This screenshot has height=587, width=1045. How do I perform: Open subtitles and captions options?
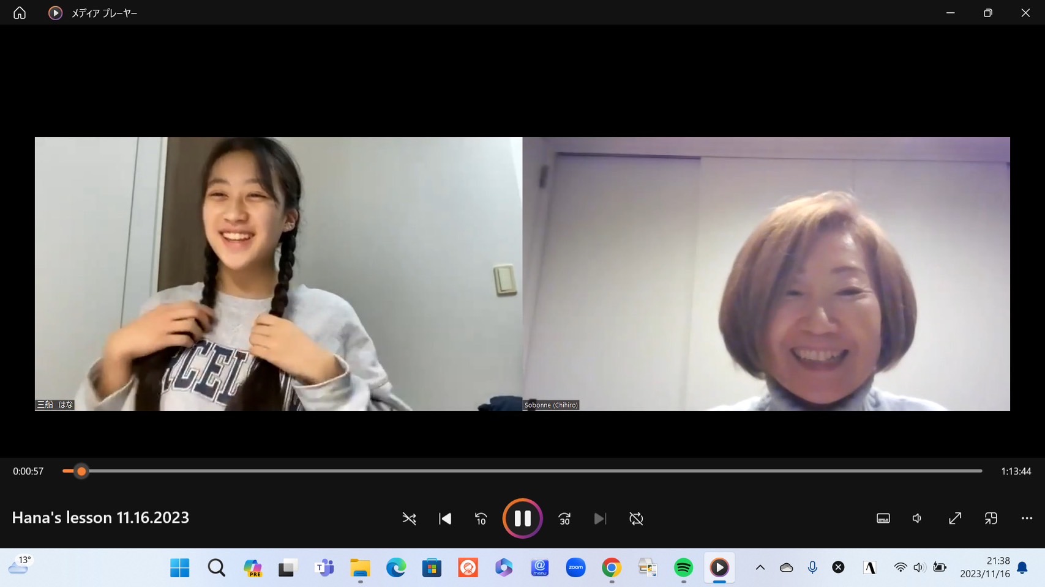883,519
